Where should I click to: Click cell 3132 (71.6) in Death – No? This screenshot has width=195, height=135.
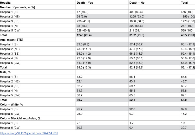click(137, 35)
